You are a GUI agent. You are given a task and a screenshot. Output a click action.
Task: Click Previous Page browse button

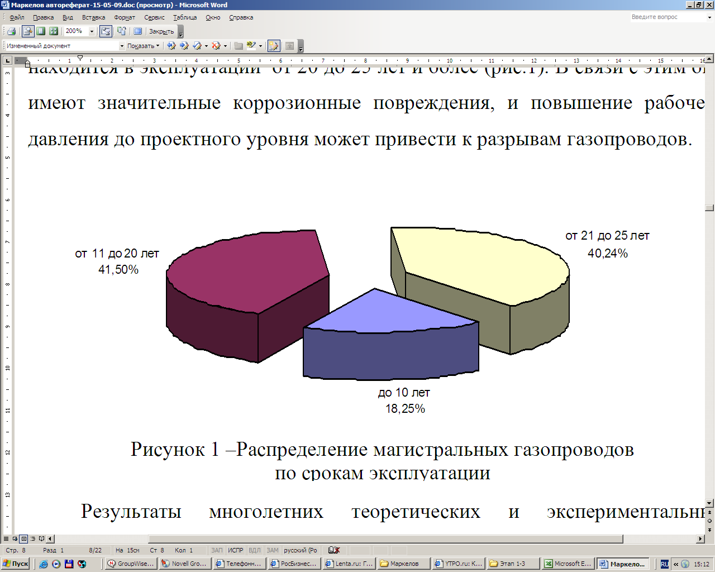(x=710, y=512)
